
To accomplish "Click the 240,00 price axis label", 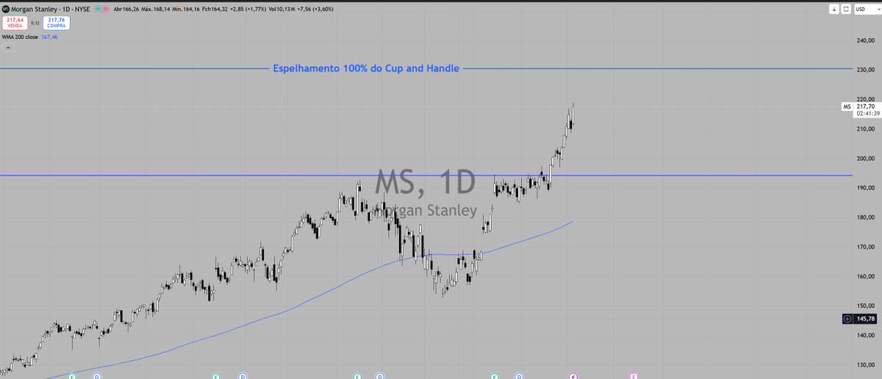I will coord(865,40).
